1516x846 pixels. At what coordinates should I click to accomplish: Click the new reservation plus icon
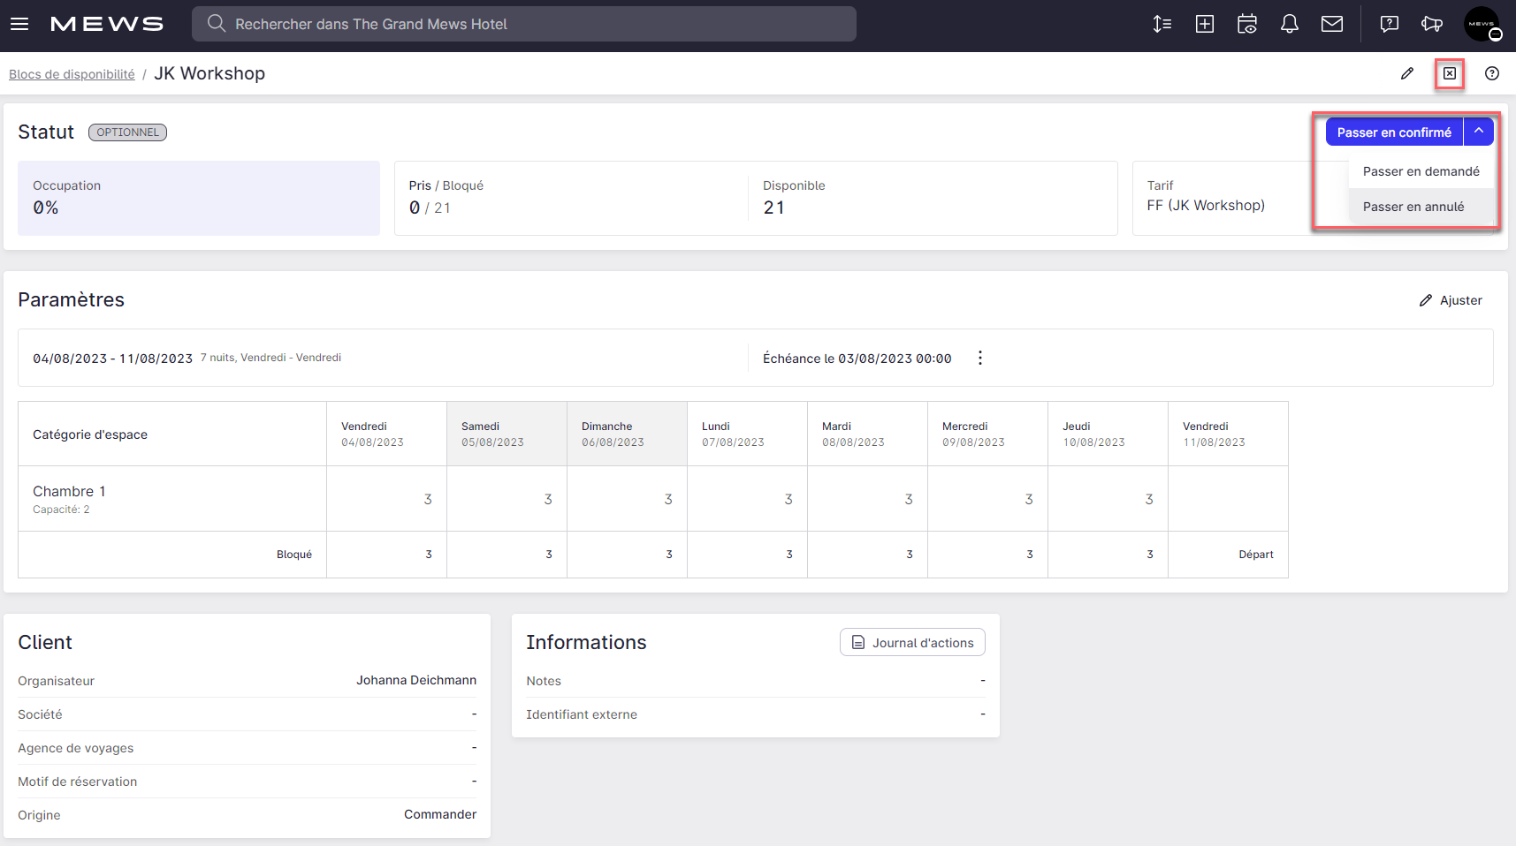(1205, 24)
